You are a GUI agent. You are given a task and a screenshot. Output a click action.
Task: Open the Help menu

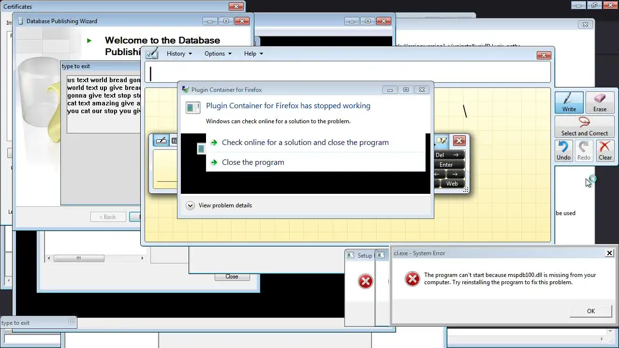[x=253, y=54]
